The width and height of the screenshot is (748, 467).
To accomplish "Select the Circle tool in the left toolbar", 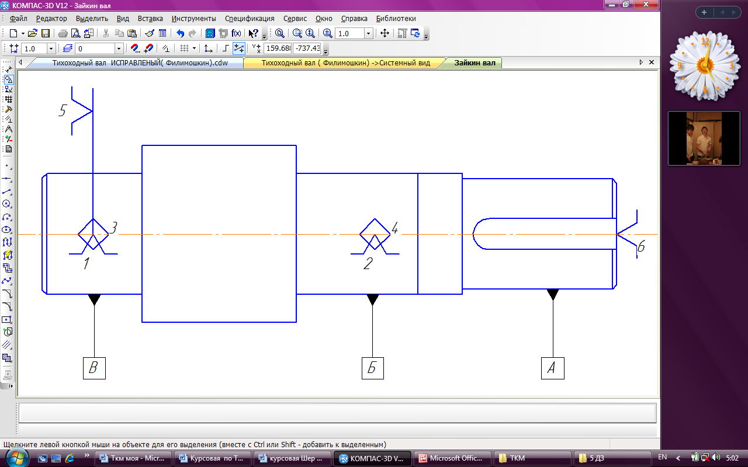I will 8,204.
